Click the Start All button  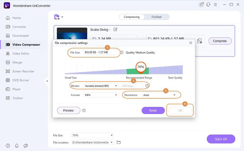click(x=221, y=139)
